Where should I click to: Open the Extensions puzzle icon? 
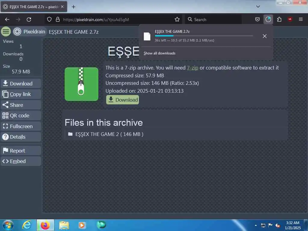pyautogui.click(x=279, y=19)
